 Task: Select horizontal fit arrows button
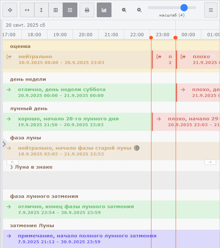(x=27, y=10)
